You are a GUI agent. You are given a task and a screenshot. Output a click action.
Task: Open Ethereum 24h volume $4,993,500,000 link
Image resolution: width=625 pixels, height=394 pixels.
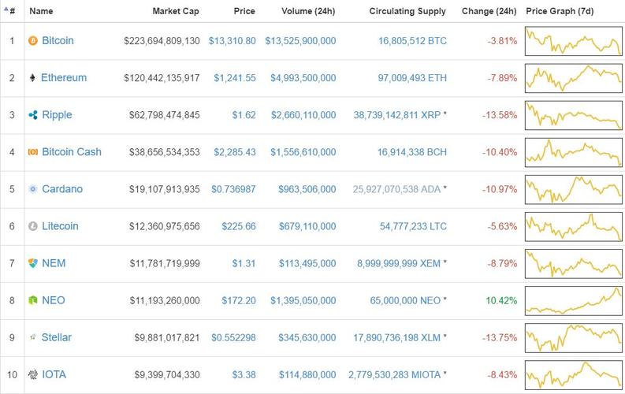[303, 78]
